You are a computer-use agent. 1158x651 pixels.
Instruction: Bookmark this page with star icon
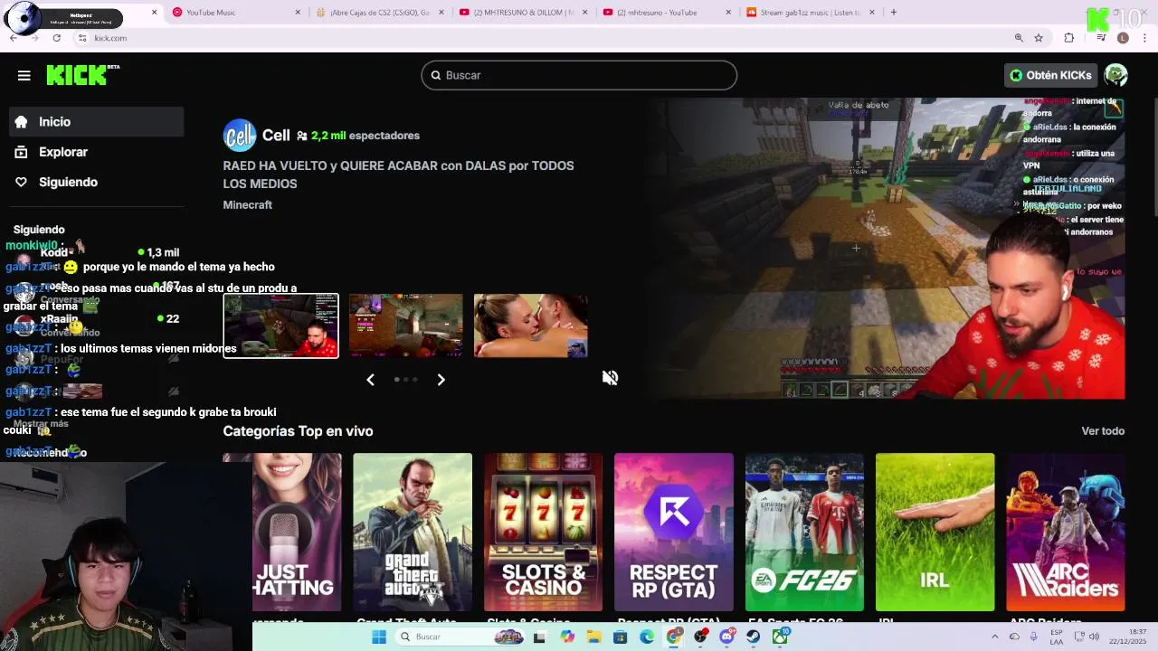[x=1039, y=38]
